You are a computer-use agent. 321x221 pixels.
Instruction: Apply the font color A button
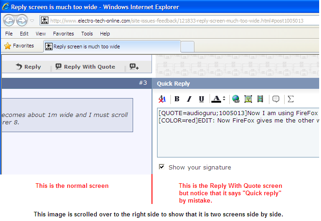click(216, 99)
